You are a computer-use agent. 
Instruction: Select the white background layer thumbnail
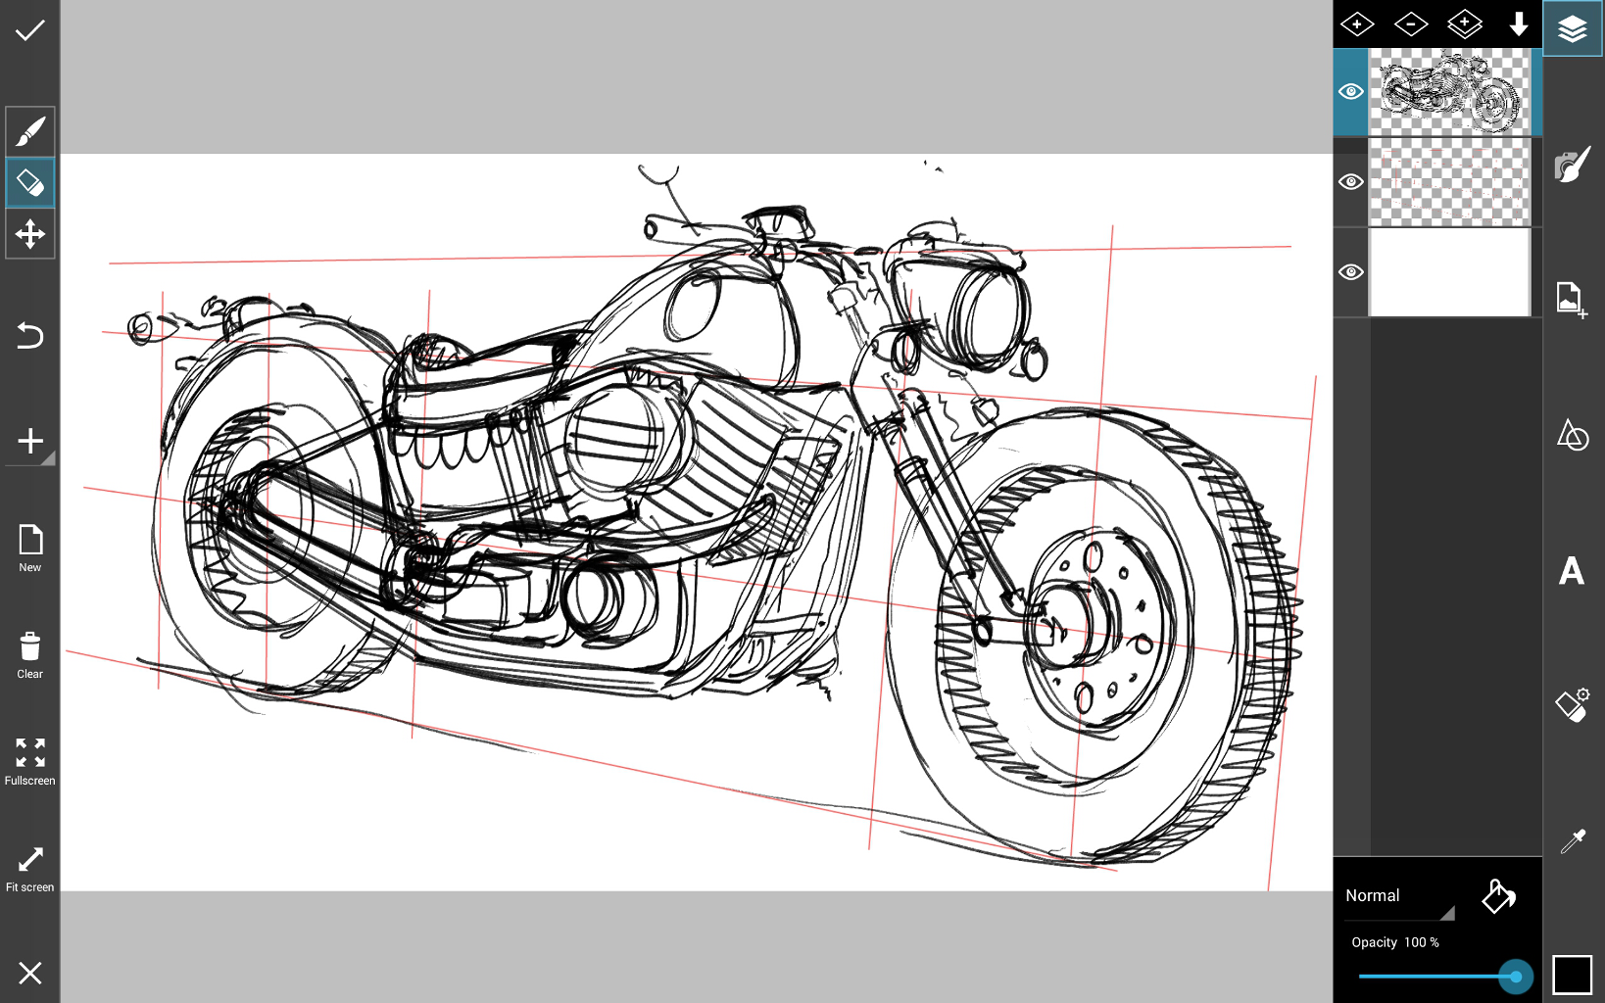click(x=1450, y=271)
